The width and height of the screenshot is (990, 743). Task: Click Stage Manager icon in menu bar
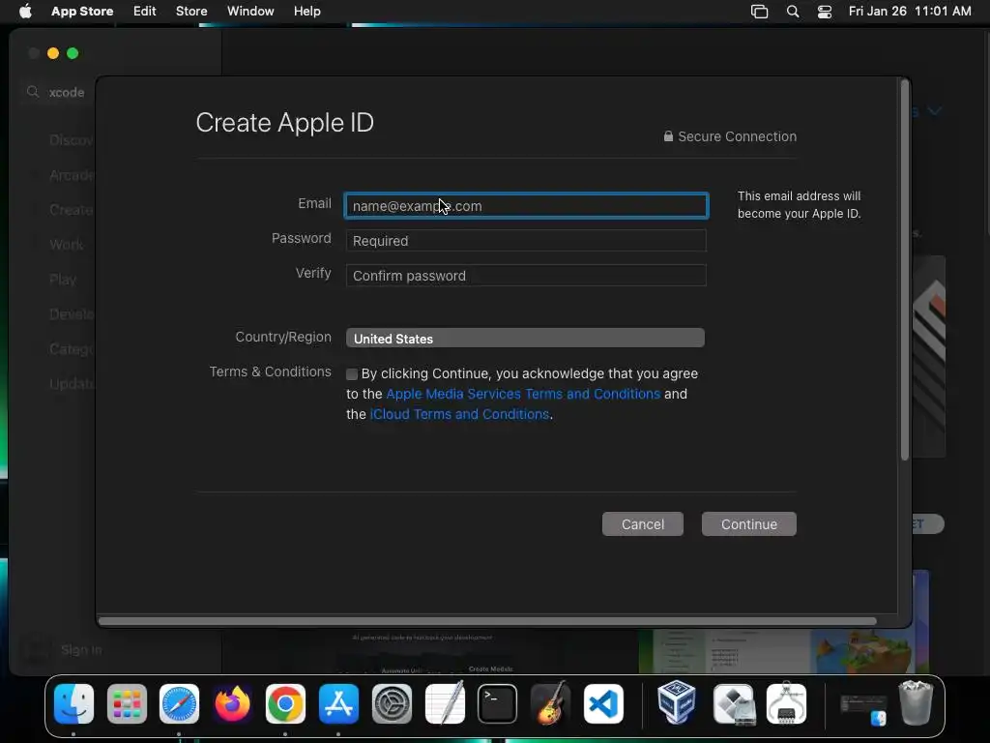tap(760, 12)
